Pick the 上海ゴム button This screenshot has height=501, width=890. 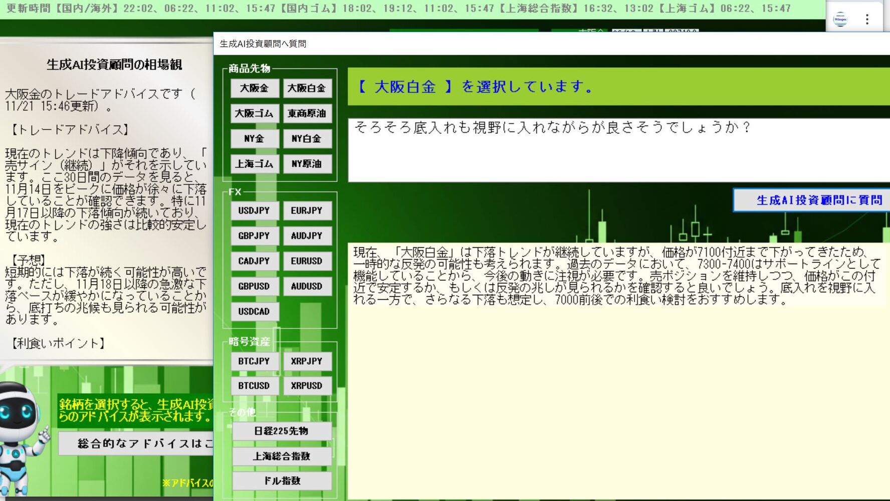pyautogui.click(x=255, y=164)
